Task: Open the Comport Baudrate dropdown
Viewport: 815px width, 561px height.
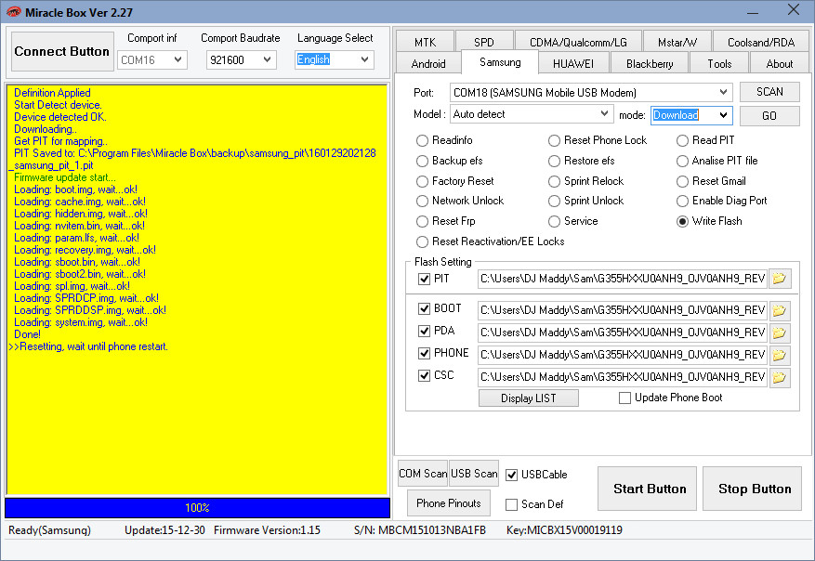Action: pyautogui.click(x=268, y=59)
